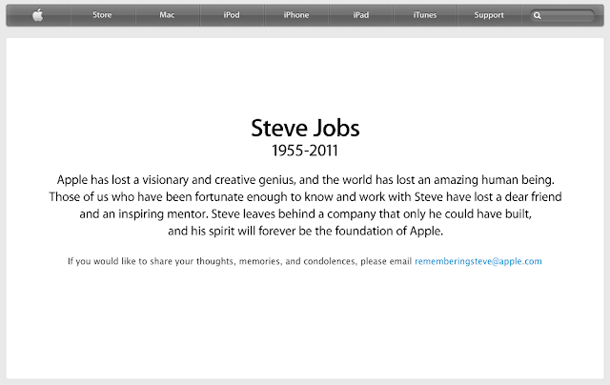
Task: Navigate to the iPad page
Action: coord(360,15)
